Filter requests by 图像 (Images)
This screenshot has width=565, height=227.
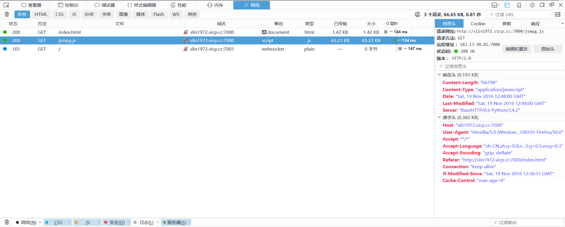pyautogui.click(x=124, y=14)
